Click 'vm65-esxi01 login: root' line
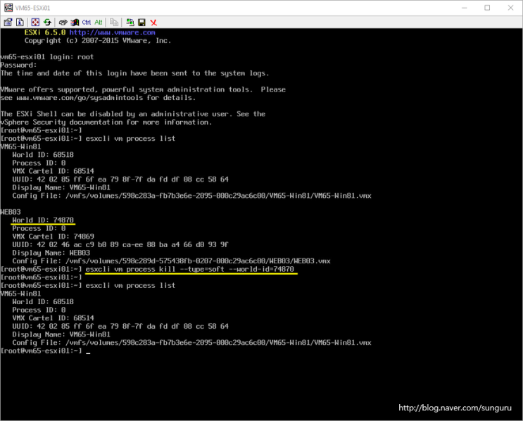 coord(47,57)
